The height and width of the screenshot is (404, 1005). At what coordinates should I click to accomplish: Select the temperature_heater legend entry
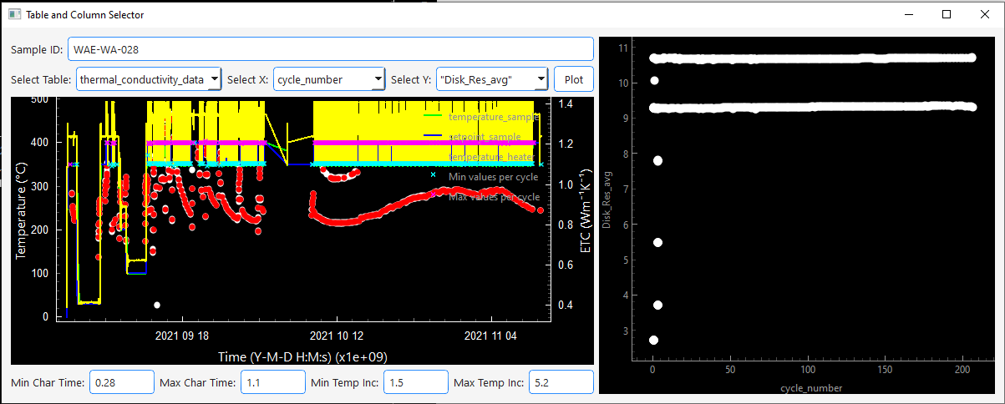(x=494, y=156)
